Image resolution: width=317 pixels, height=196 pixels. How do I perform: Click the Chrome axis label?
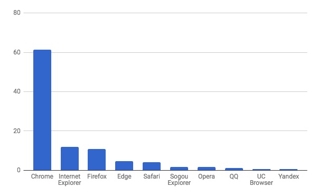[42, 176]
